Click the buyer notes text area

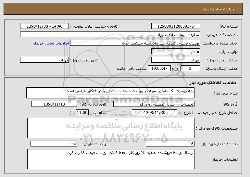(111, 159)
